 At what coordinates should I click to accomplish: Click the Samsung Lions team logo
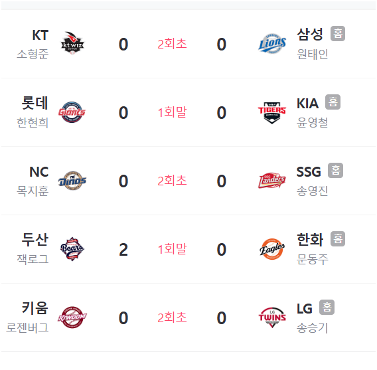click(272, 44)
